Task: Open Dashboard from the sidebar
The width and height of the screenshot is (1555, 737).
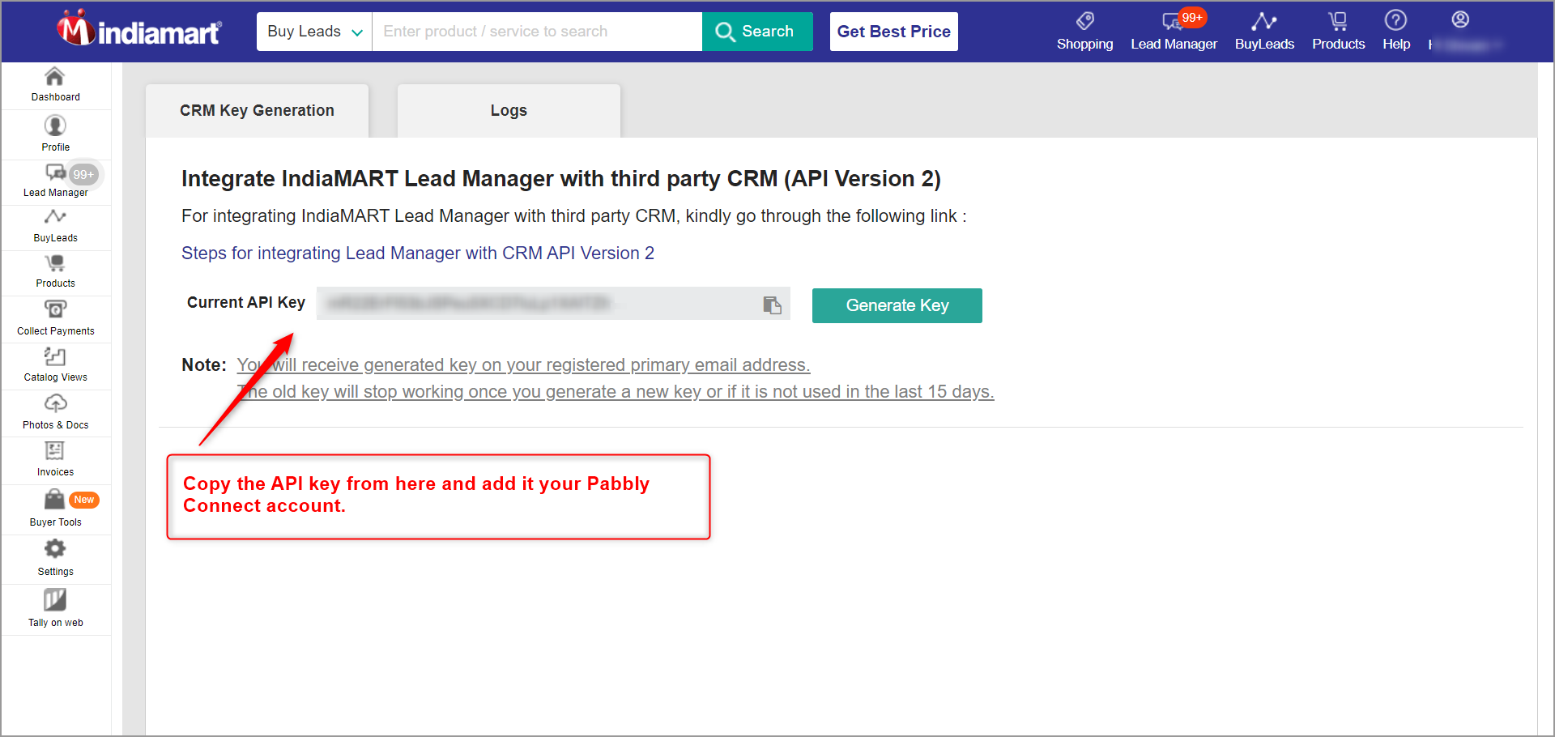Action: tap(55, 85)
